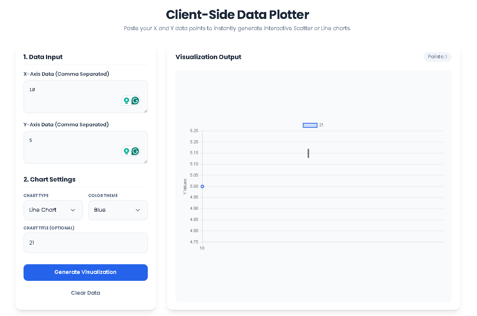Click the lightbulb suggestion icon in X-Axis field

click(127, 100)
